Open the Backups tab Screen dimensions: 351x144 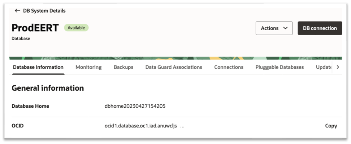coord(123,67)
